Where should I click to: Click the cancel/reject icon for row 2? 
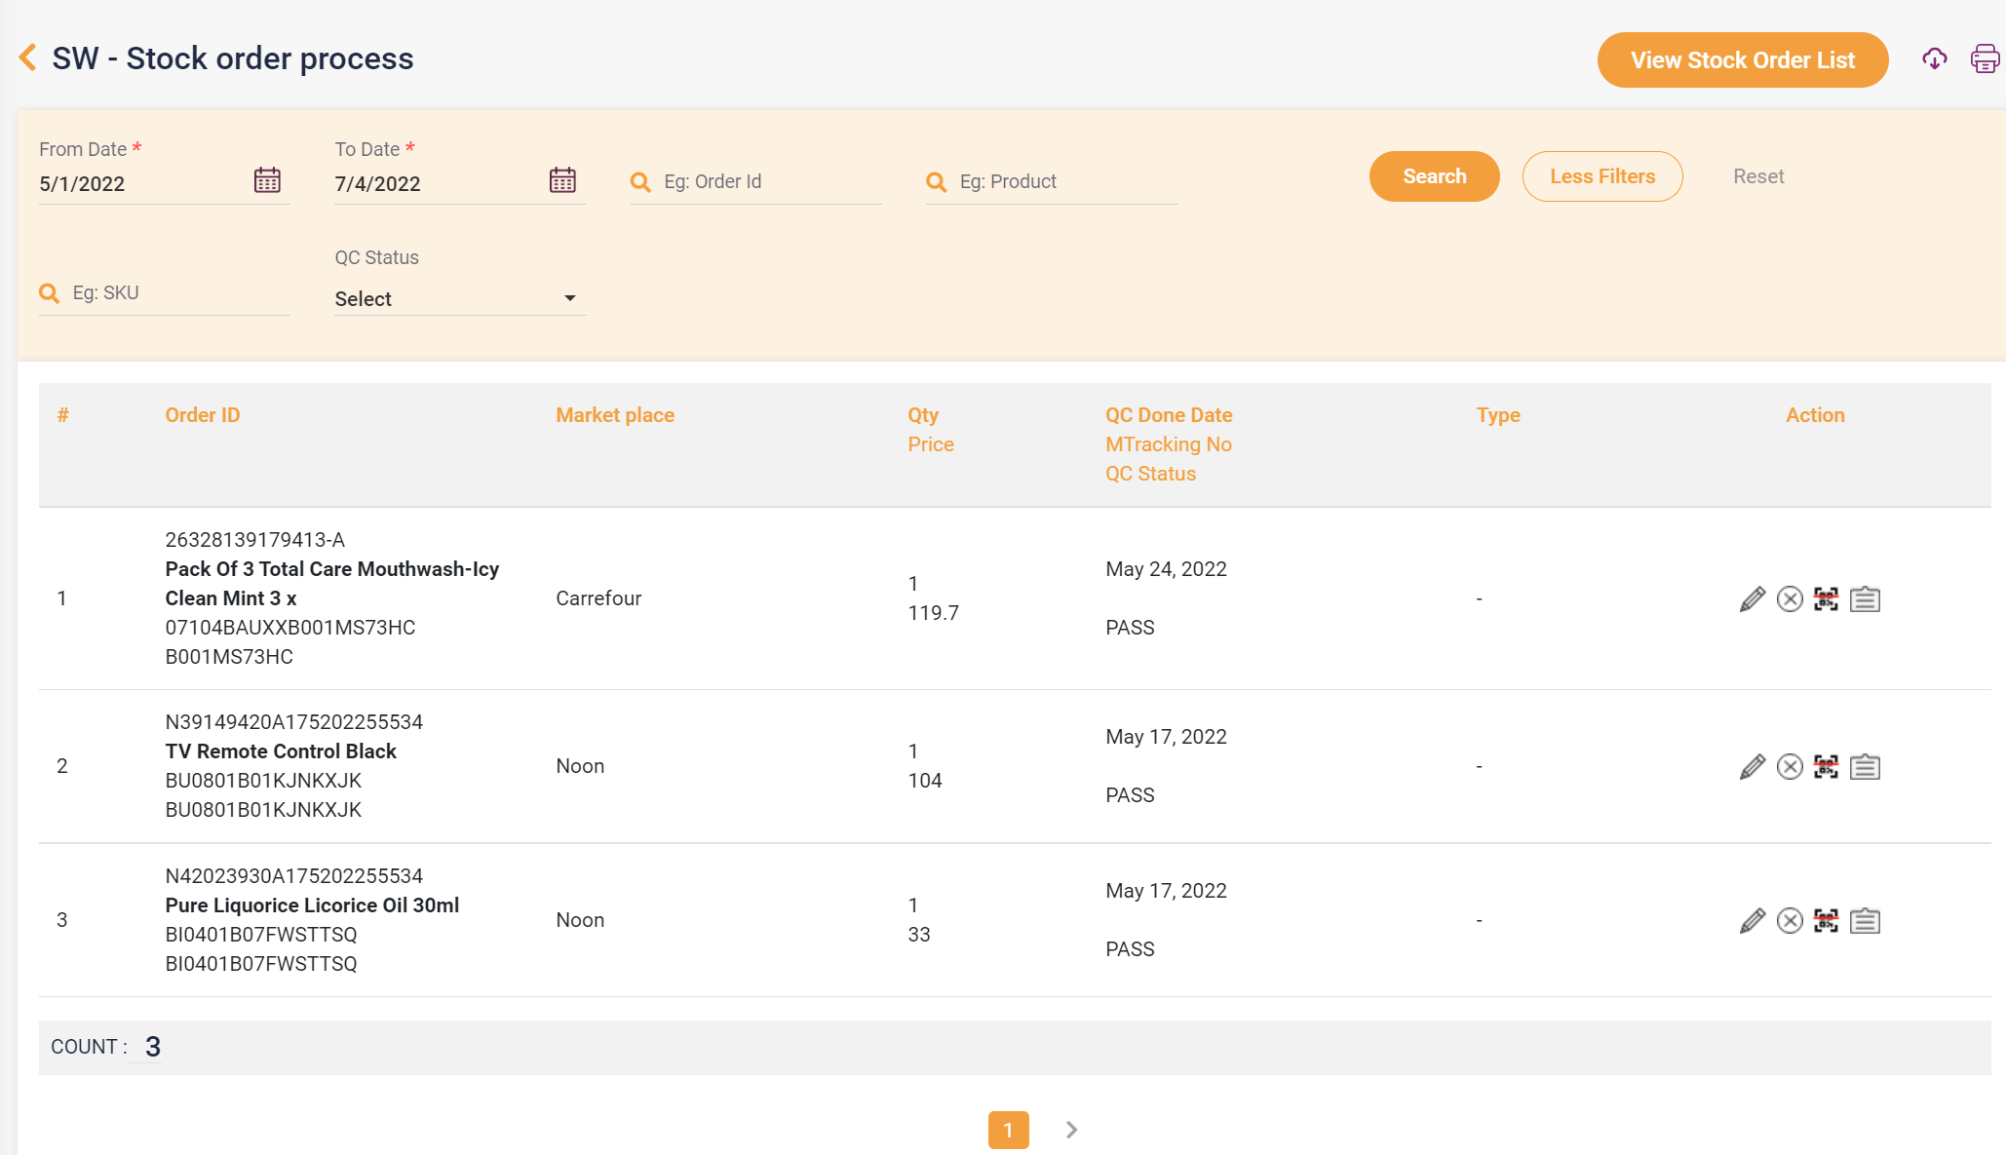(x=1790, y=765)
